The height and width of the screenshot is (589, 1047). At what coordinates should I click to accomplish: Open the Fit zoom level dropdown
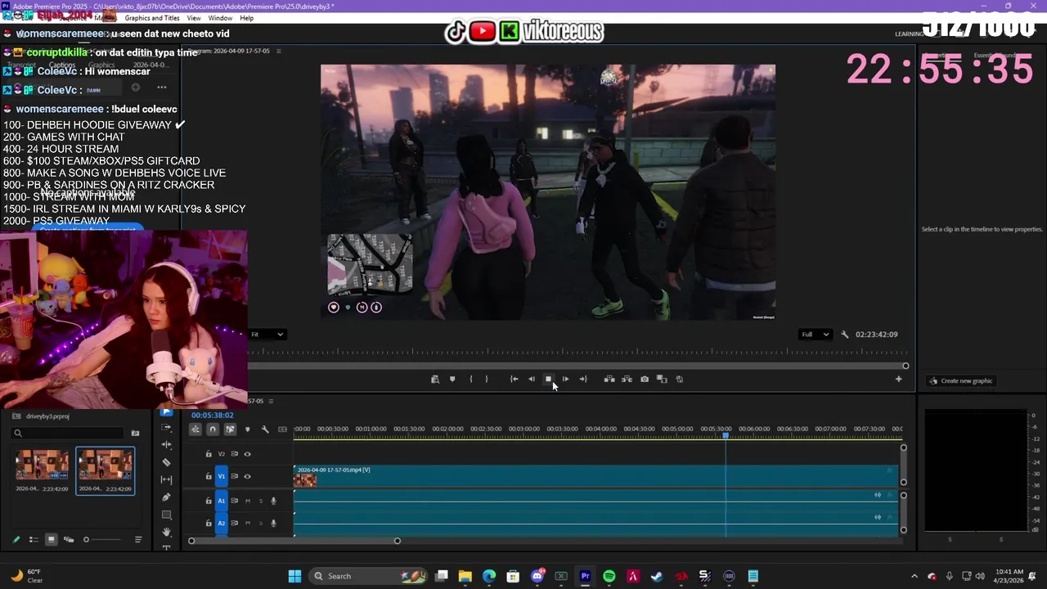click(267, 334)
